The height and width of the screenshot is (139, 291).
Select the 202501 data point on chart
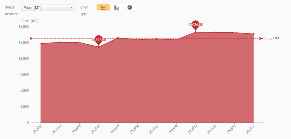(41, 44)
